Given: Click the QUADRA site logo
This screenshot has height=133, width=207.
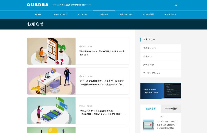Looking at the screenshot, I should pyautogui.click(x=38, y=5).
